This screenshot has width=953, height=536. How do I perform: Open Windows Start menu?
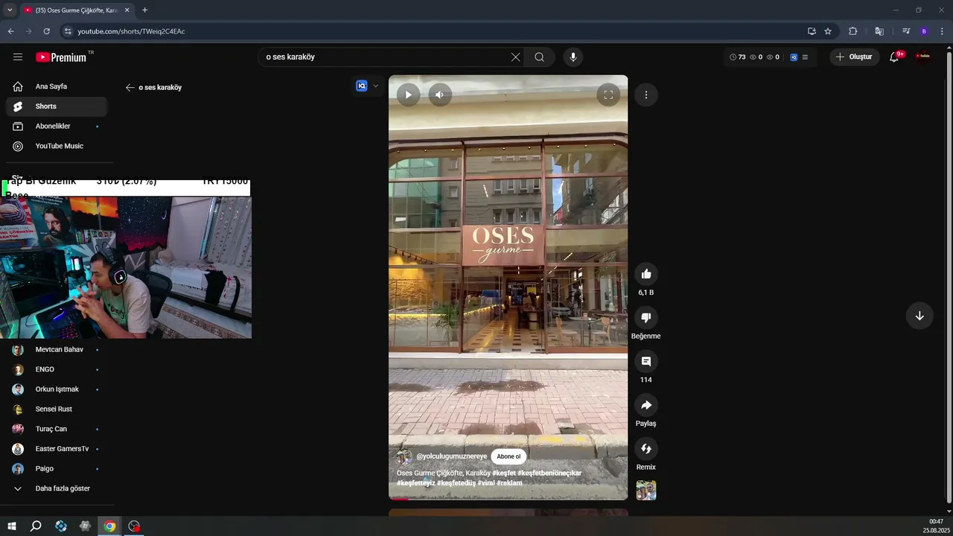(12, 526)
